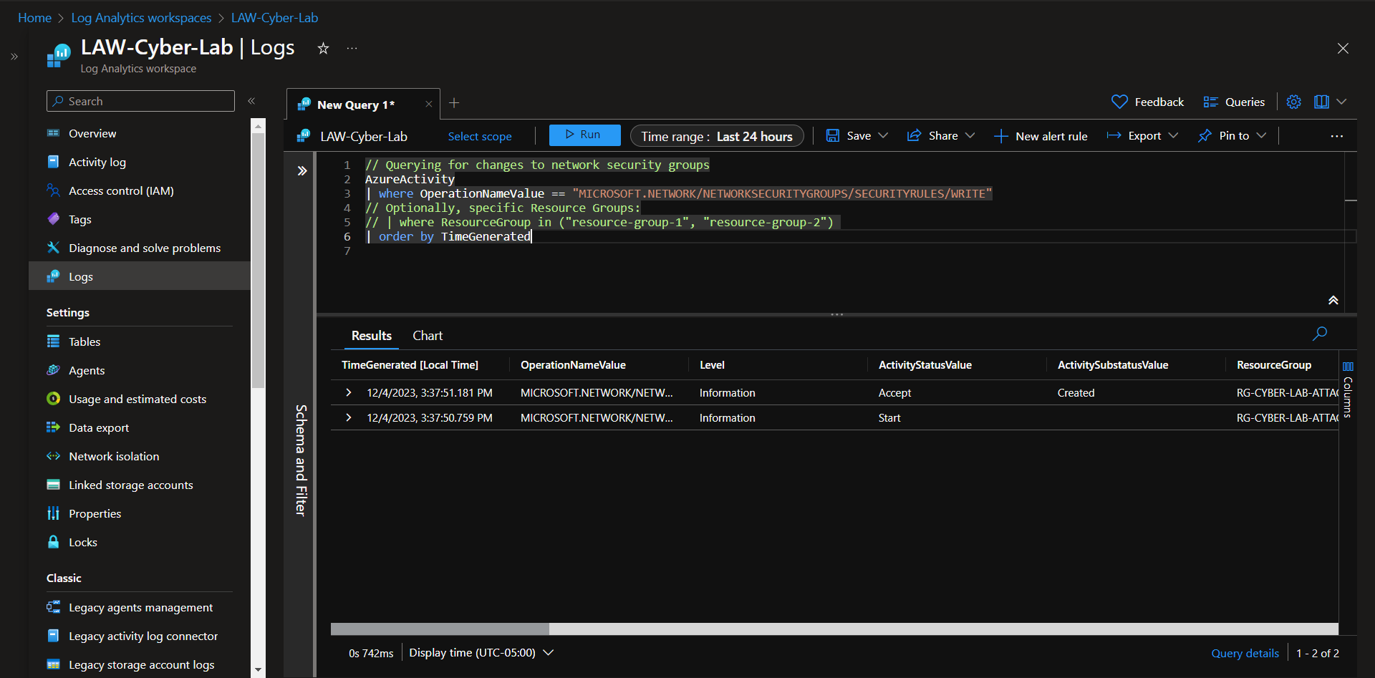Click the Level column header
This screenshot has height=678, width=1375.
[x=712, y=365]
